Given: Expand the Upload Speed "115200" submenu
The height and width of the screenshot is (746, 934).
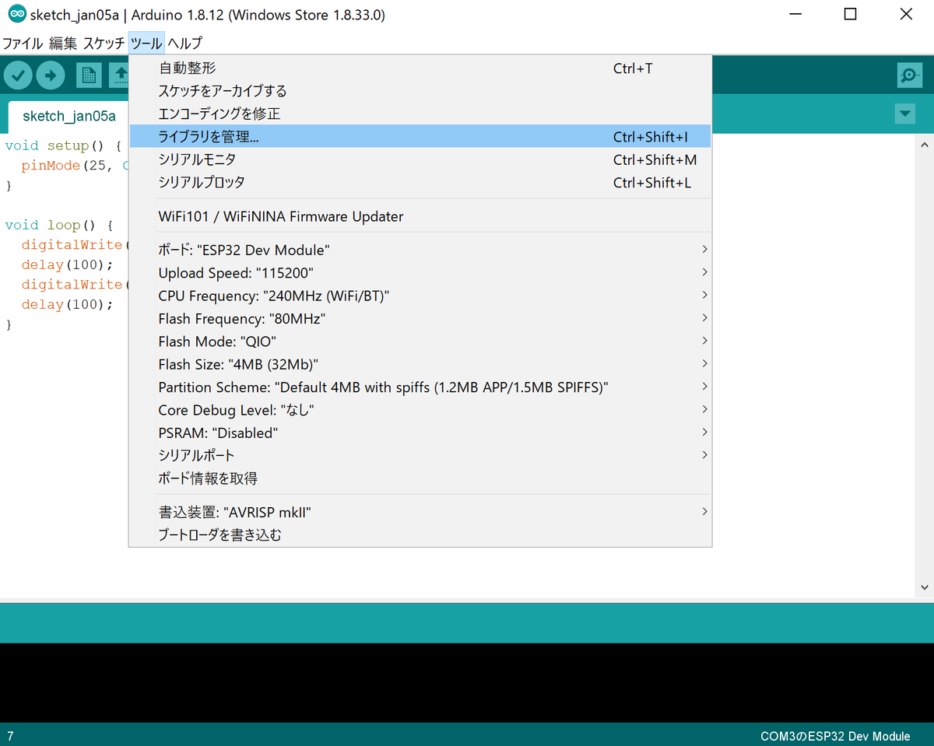Looking at the screenshot, I should (420, 273).
